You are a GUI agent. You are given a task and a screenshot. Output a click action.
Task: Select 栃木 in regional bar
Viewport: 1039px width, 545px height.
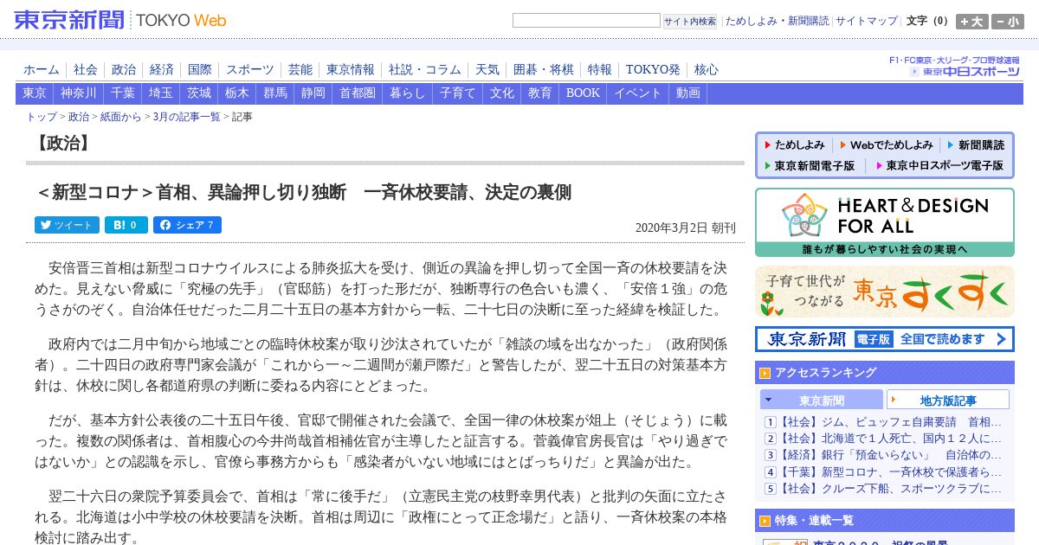[237, 93]
